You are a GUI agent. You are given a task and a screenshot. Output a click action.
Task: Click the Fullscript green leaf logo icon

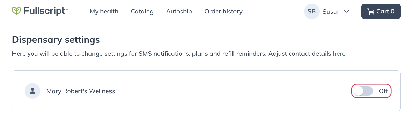coord(16,11)
